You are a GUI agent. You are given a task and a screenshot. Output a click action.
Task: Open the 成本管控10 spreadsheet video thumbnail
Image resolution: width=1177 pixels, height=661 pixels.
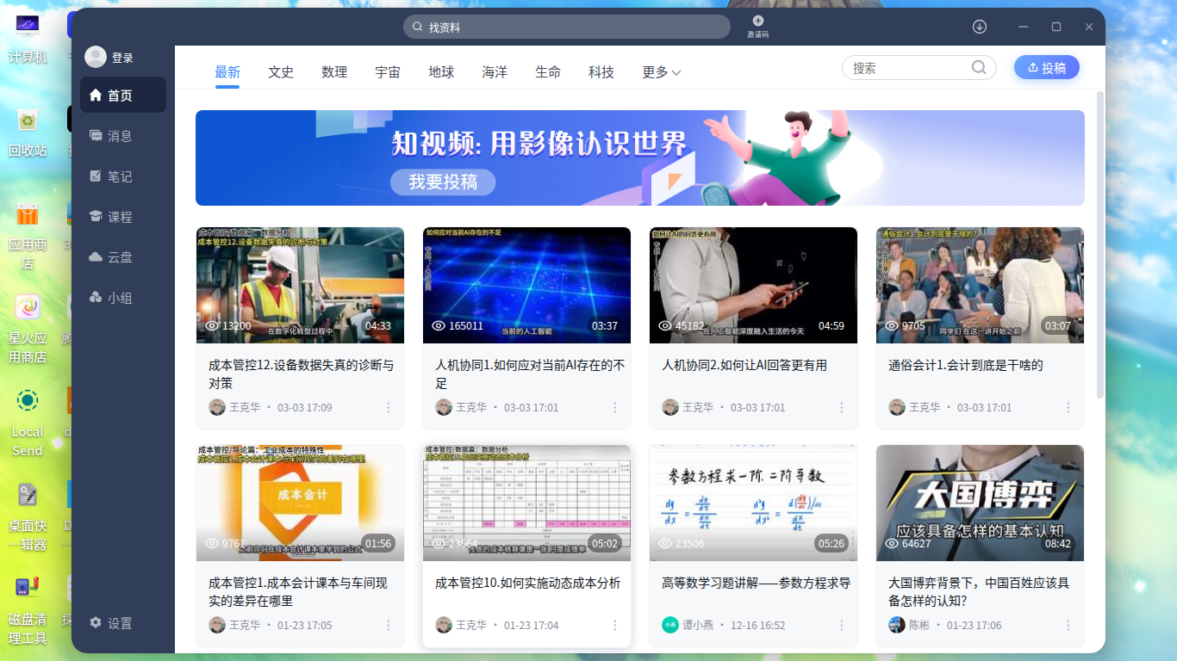pos(527,503)
